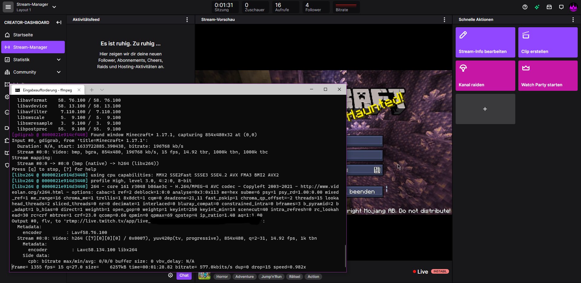The height and width of the screenshot is (283, 581).
Task: Click the Sitzung timer stat
Action: point(225,7)
